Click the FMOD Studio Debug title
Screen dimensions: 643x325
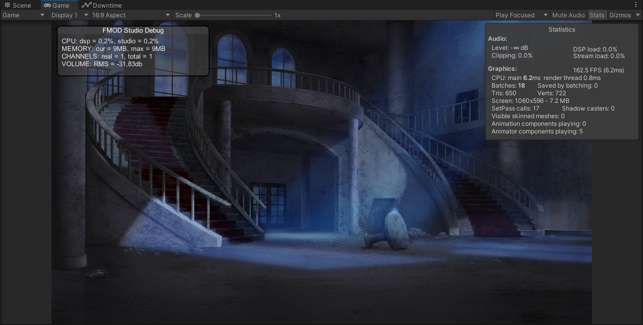coord(133,31)
